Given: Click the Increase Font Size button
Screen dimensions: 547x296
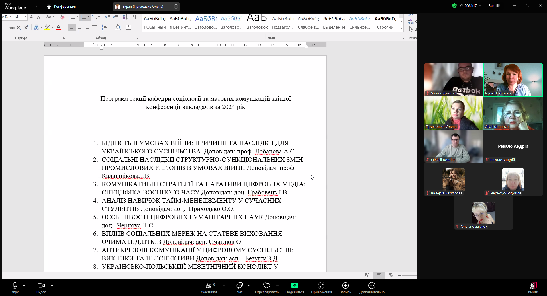Looking at the screenshot, I should (32, 17).
